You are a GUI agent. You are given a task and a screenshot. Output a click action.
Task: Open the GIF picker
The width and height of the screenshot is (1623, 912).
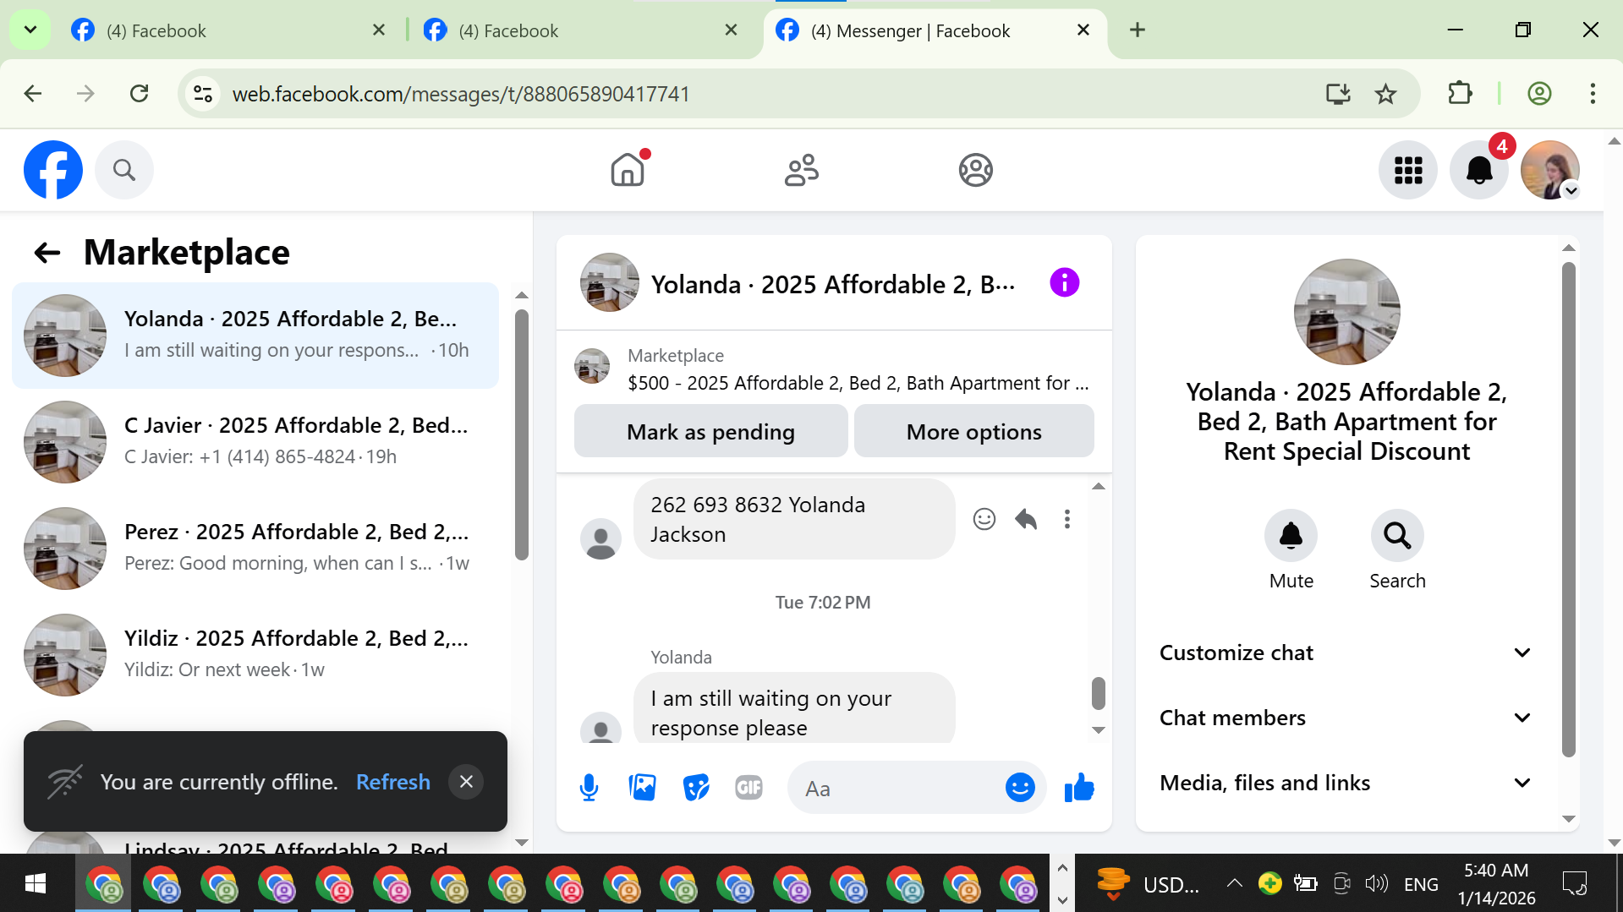pos(749,788)
